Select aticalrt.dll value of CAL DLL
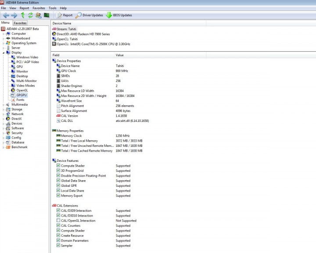 tap(132, 121)
